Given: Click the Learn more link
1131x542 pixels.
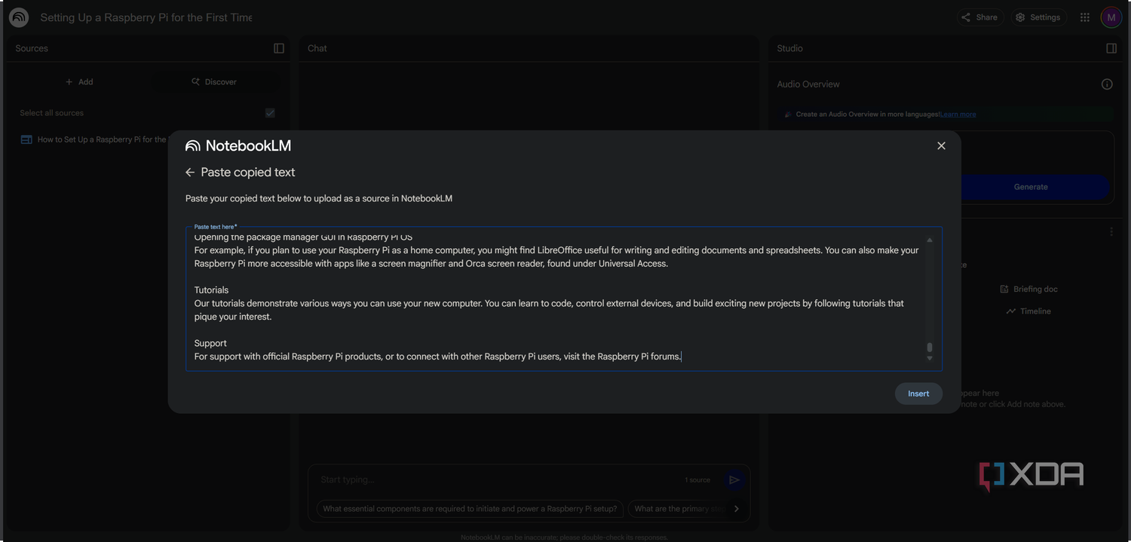Looking at the screenshot, I should coord(958,115).
